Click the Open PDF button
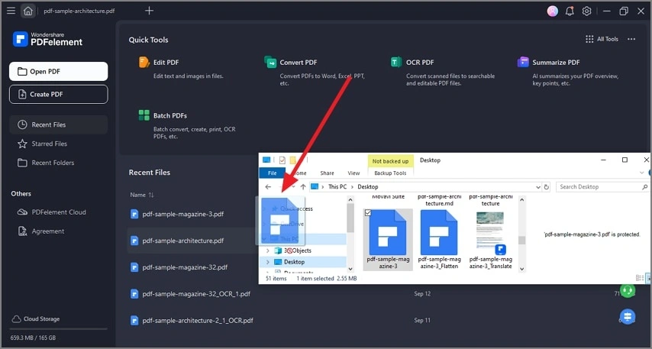 click(59, 71)
